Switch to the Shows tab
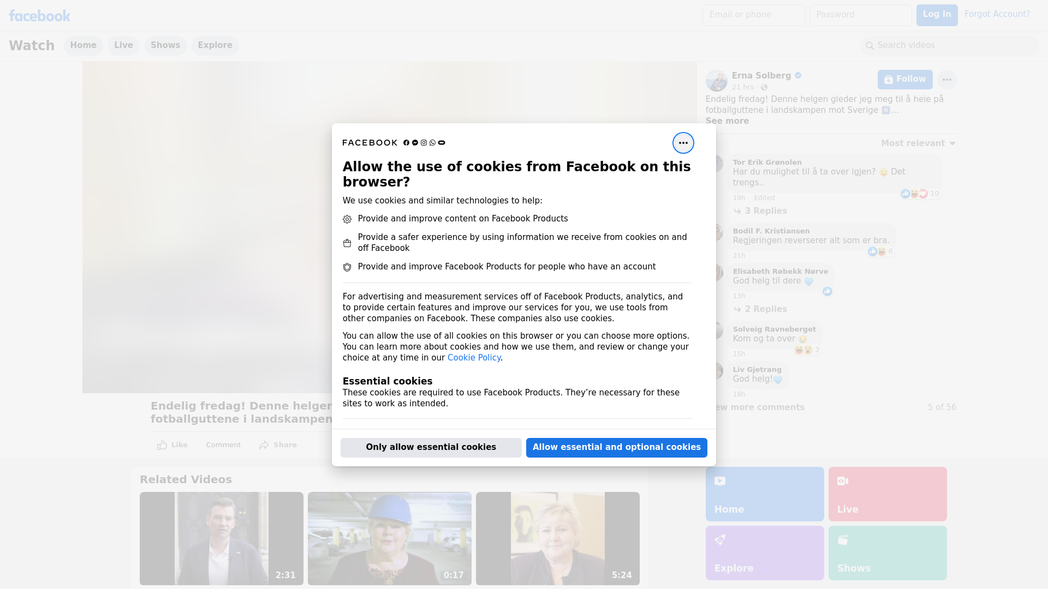Image resolution: width=1048 pixels, height=589 pixels. [165, 45]
